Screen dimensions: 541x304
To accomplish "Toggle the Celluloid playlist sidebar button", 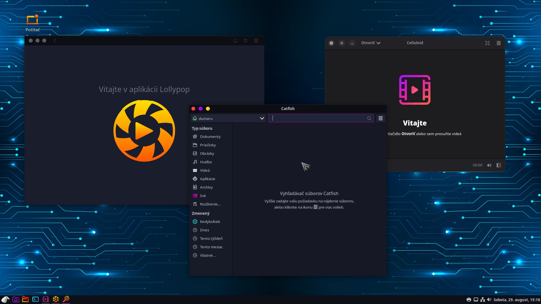I will tap(499, 165).
